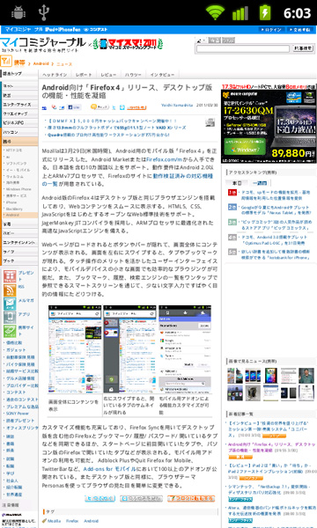The height and width of the screenshot is (528, 317).
Task: Open the teal mail magazine envelope icon
Action: 10,304
